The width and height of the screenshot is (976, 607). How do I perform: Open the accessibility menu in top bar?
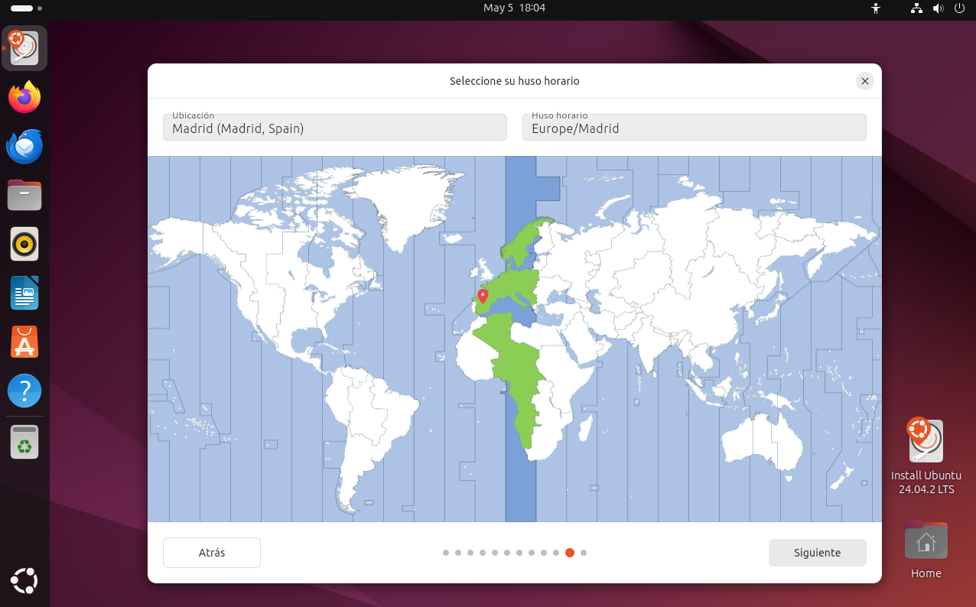coord(876,8)
